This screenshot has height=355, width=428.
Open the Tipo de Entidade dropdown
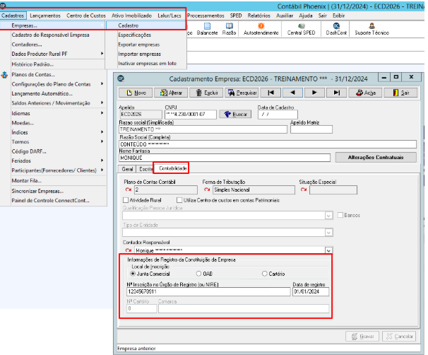(x=328, y=233)
